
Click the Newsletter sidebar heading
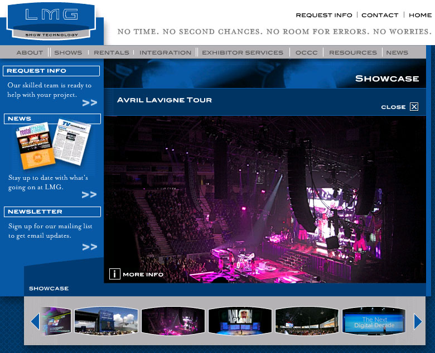[52, 212]
